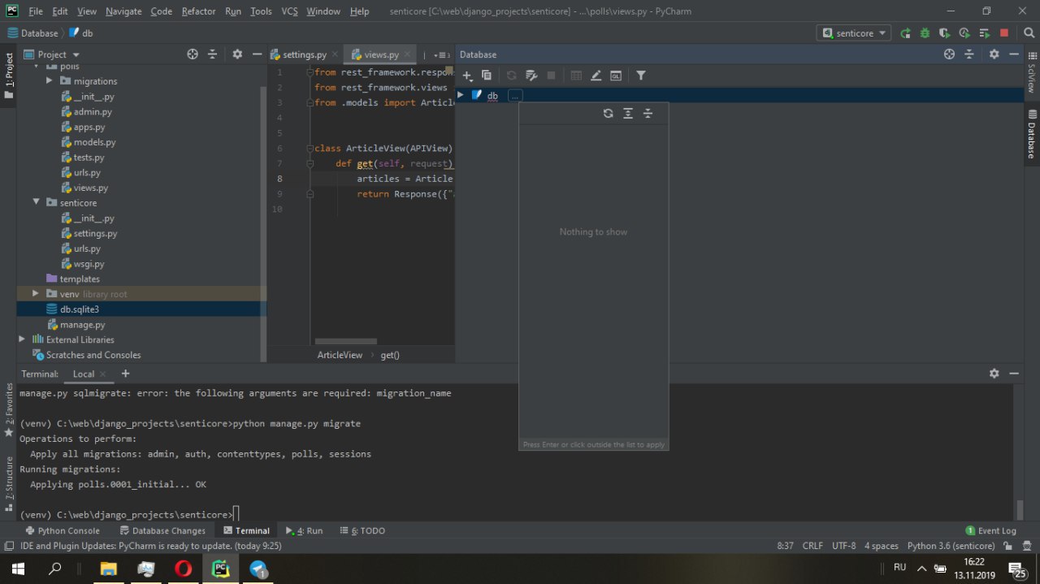Open the Project view mode dropdown
This screenshot has width=1040, height=584.
tap(52, 54)
